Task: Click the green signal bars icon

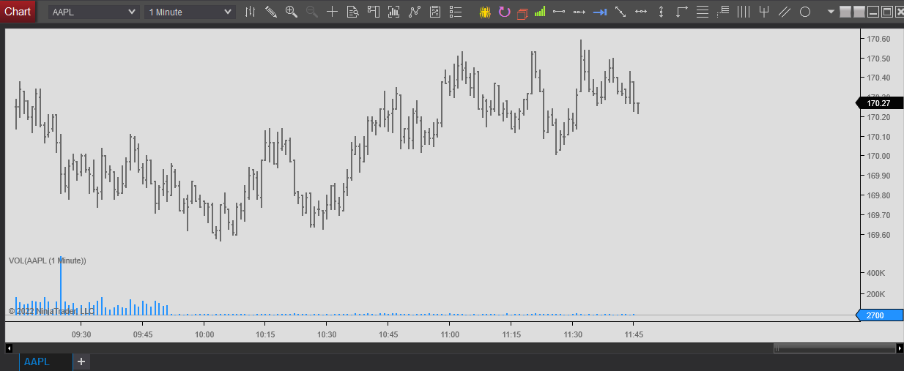Action: coord(540,12)
